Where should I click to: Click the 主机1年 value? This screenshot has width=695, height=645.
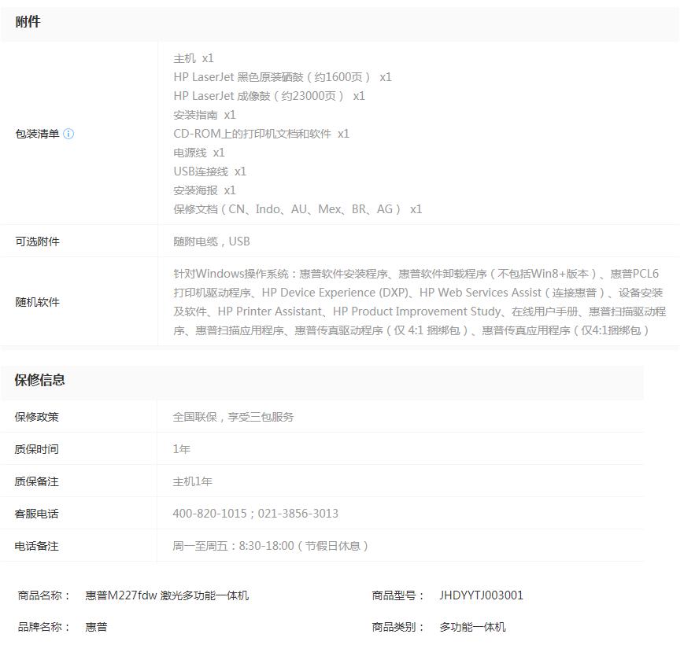[x=192, y=481]
